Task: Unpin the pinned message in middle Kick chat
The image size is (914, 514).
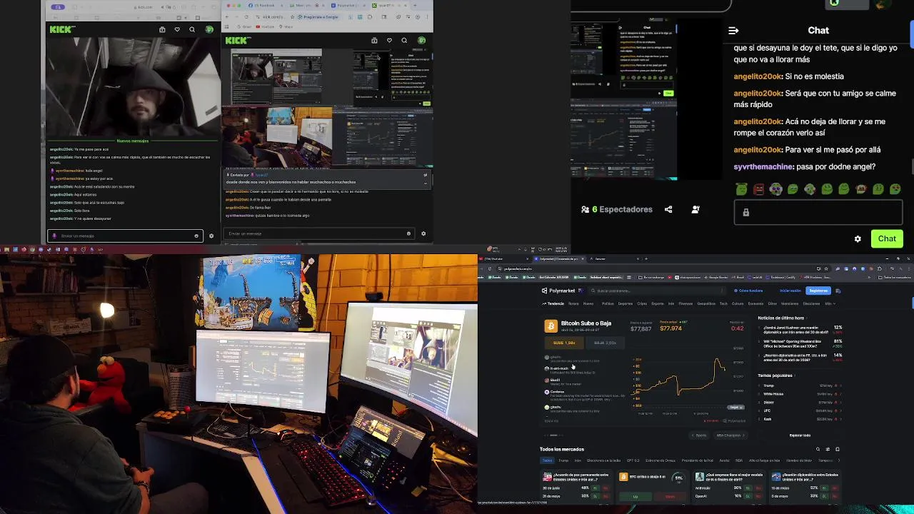Action: tap(425, 175)
